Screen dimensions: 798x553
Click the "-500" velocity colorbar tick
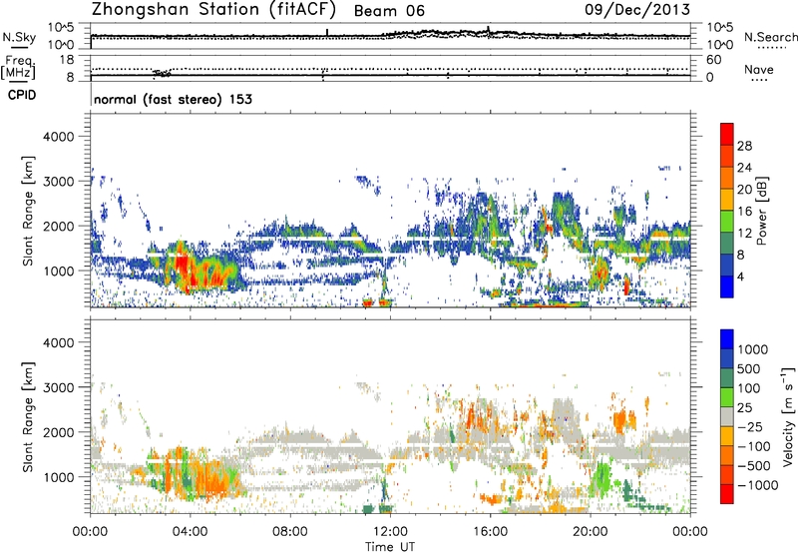coord(753,465)
